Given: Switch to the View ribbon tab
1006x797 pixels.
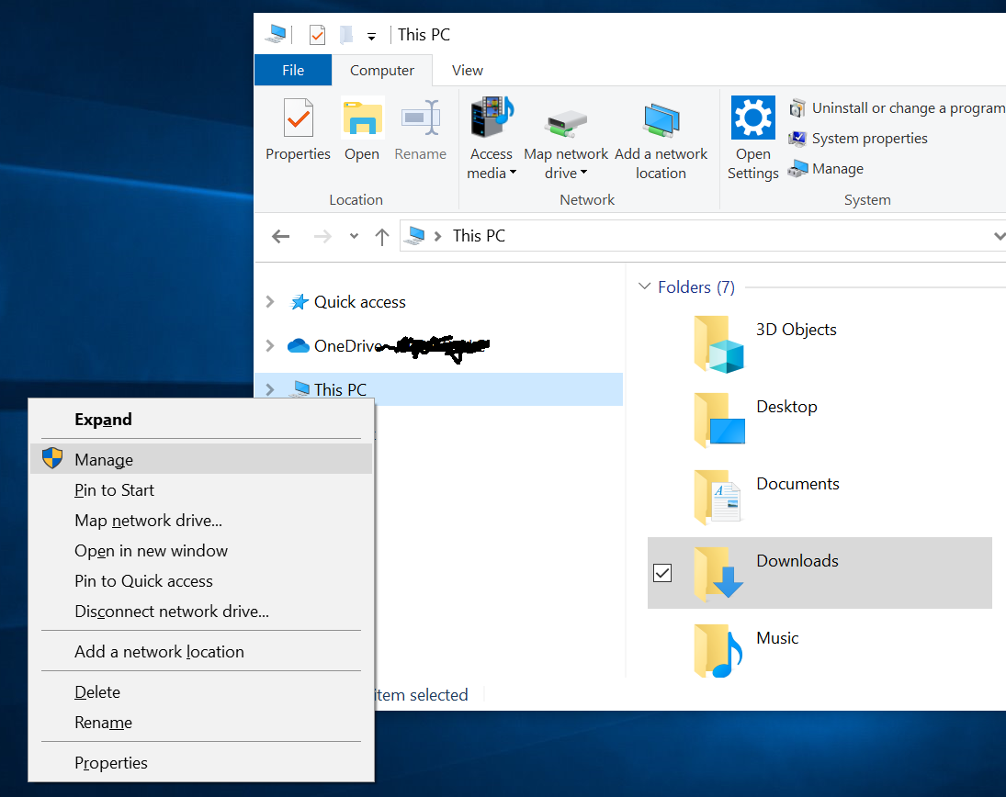Looking at the screenshot, I should (x=468, y=71).
